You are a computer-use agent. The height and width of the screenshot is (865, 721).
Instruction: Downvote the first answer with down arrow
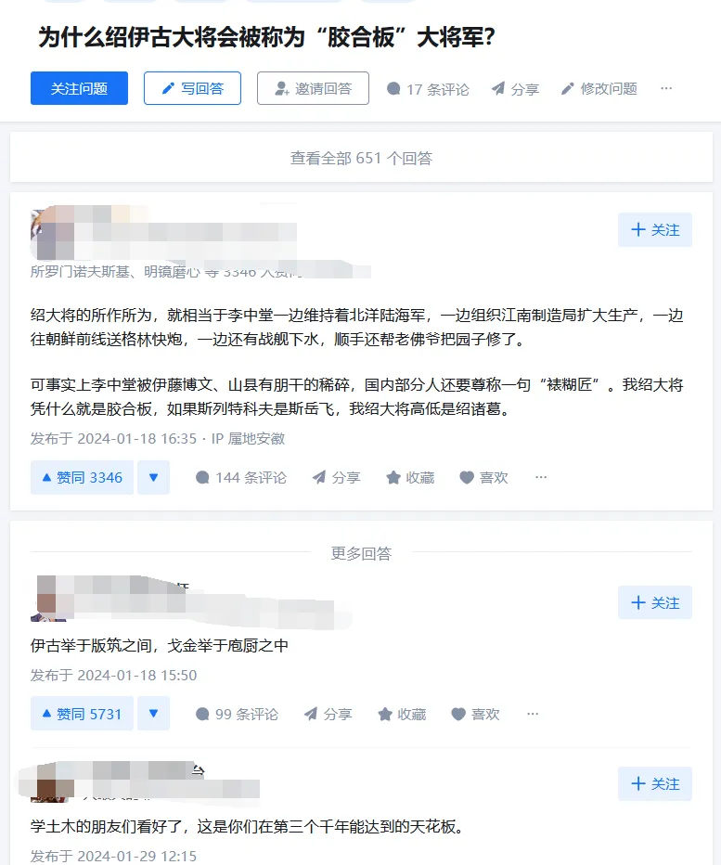click(154, 478)
